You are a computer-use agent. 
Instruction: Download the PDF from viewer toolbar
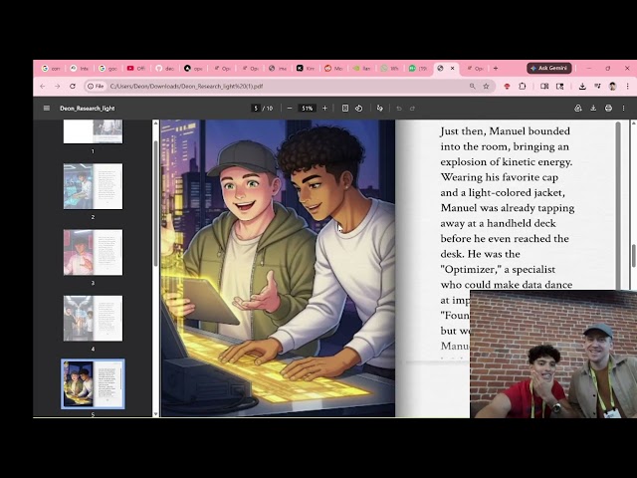(x=593, y=109)
